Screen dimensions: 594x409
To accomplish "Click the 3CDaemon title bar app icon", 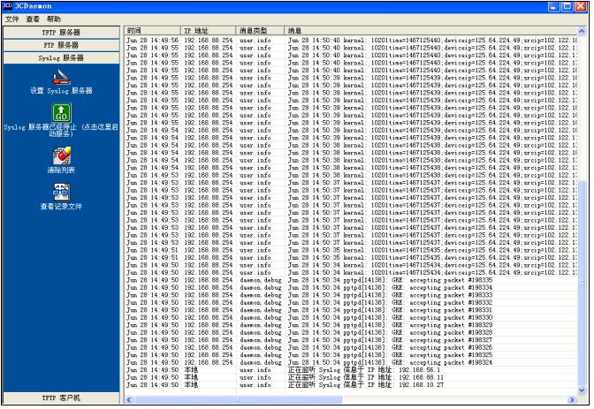I will coord(7,6).
